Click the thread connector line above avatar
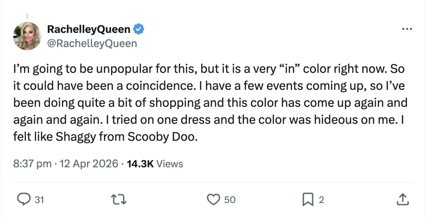 pyautogui.click(x=27, y=17)
